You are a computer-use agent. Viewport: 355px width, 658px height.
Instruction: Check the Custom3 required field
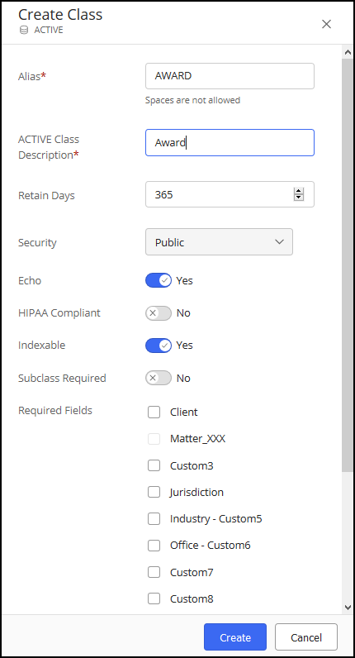(x=154, y=465)
